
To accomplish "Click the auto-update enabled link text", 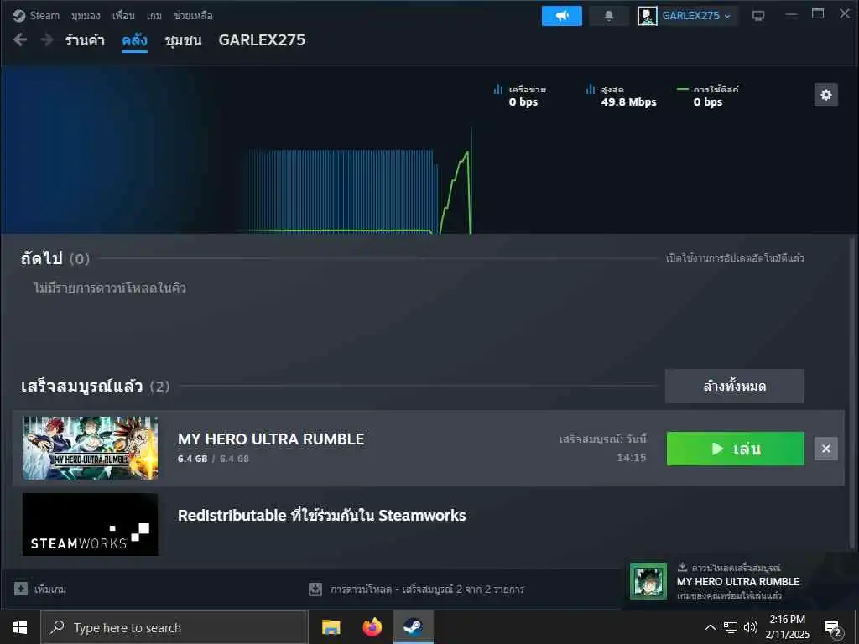I will click(735, 258).
